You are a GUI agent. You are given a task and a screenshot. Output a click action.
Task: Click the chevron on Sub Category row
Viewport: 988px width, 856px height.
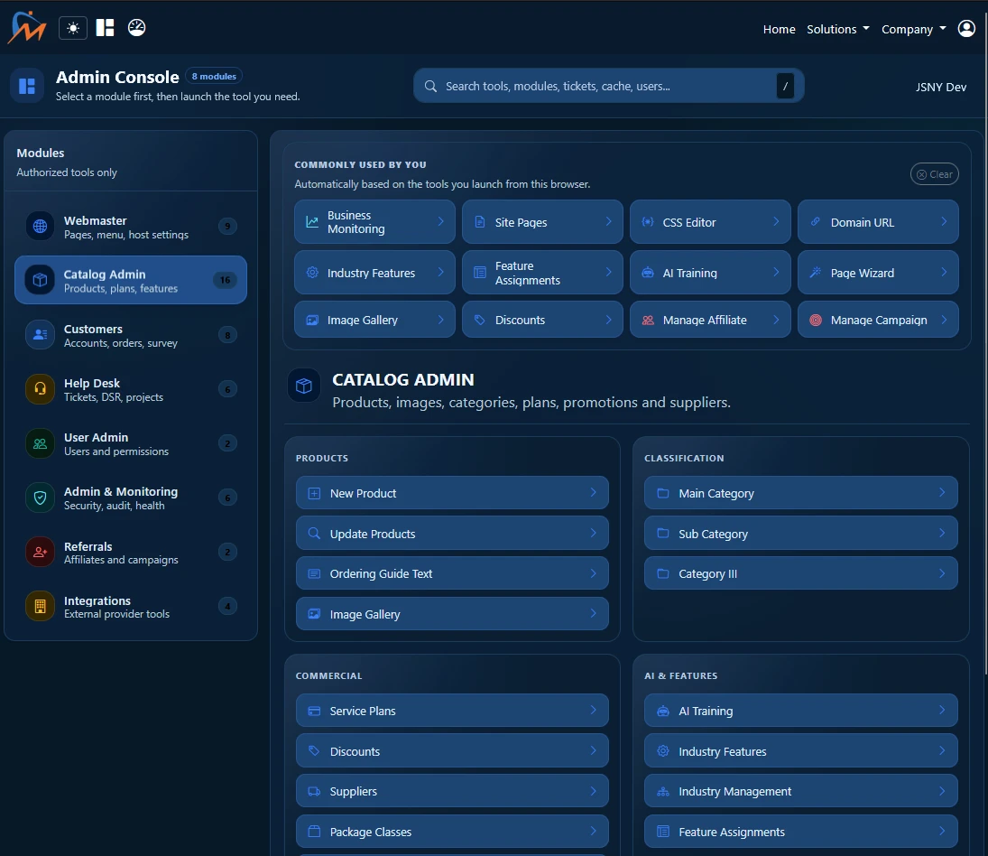(x=942, y=533)
